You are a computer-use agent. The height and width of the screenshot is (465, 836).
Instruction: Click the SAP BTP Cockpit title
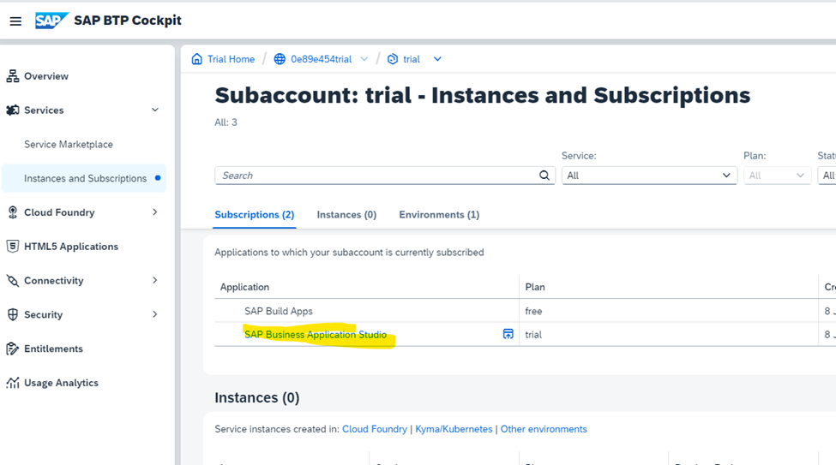128,21
